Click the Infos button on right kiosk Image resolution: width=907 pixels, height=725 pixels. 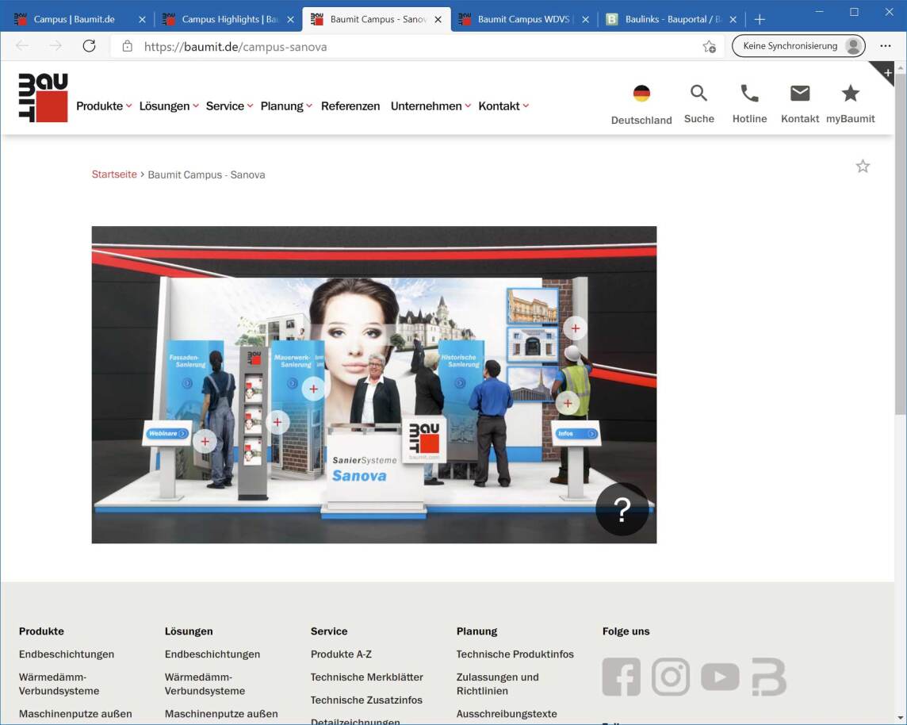(x=576, y=433)
